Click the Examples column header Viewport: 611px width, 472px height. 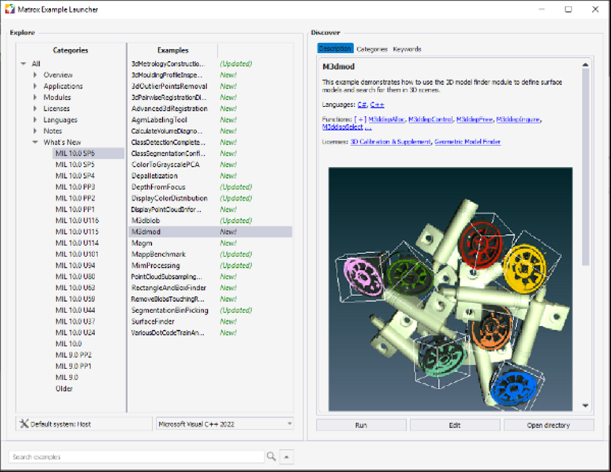click(173, 50)
